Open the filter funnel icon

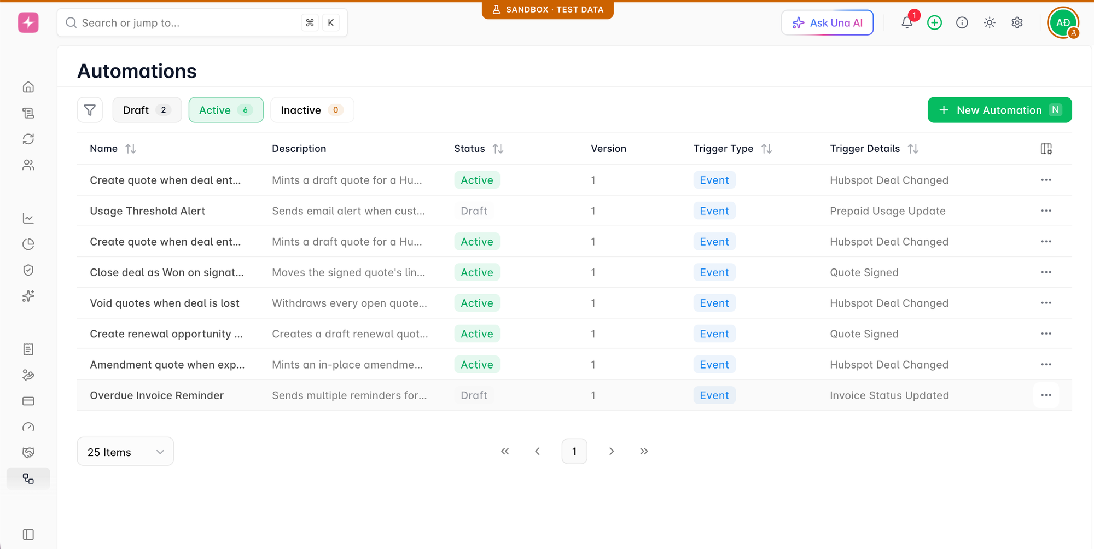(90, 110)
